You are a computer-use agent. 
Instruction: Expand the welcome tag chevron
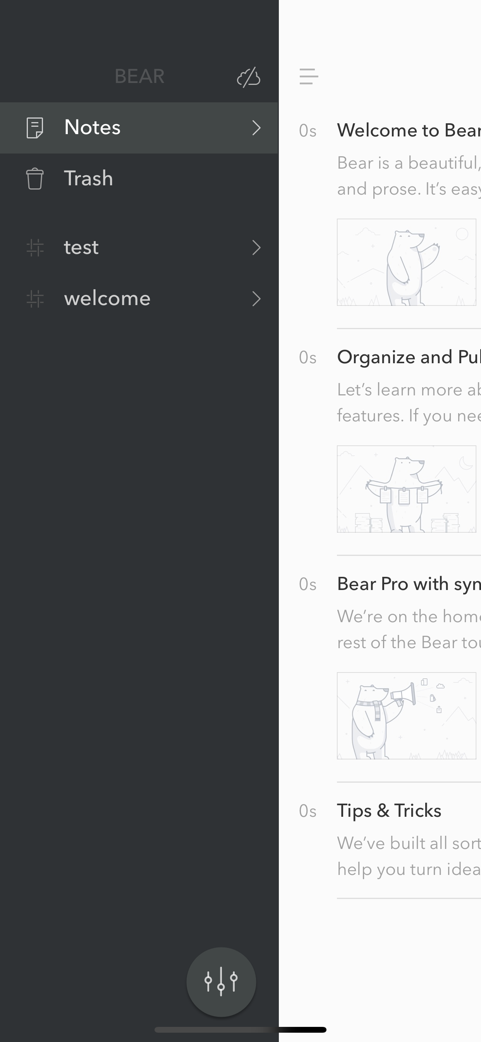click(256, 299)
